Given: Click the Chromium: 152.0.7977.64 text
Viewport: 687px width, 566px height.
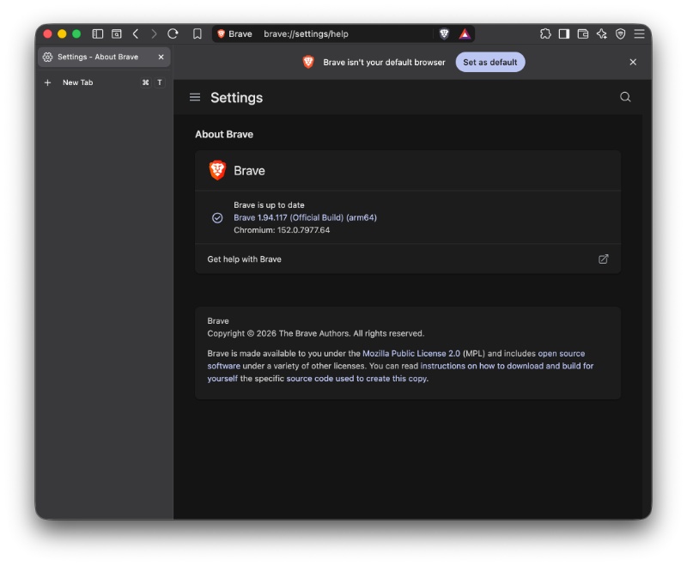Looking at the screenshot, I should click(x=282, y=230).
